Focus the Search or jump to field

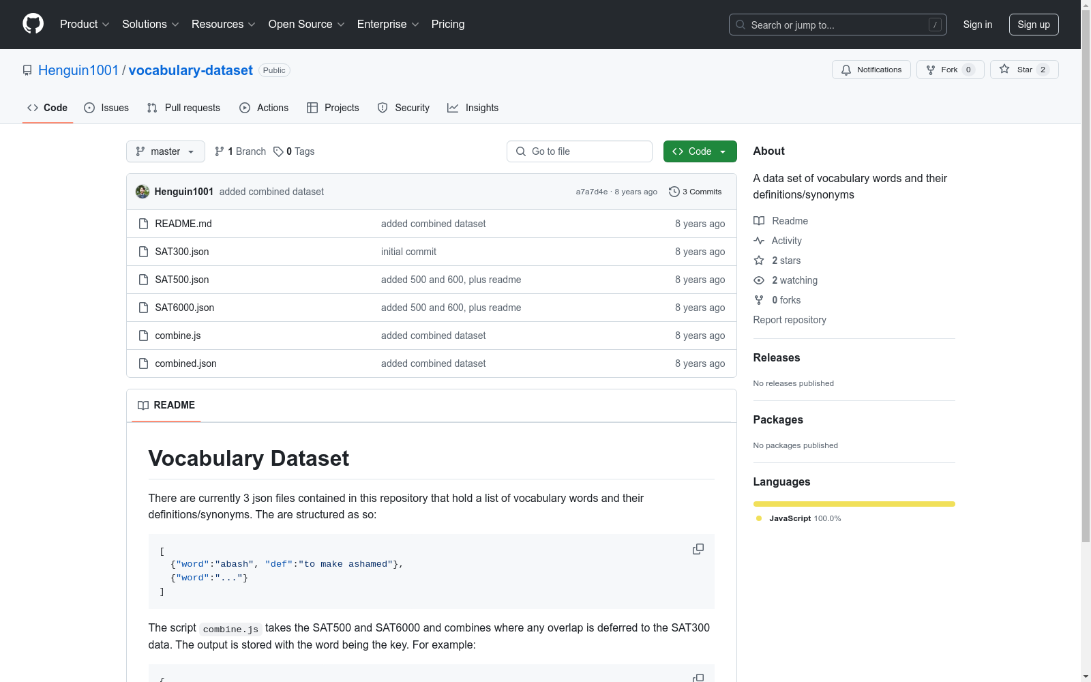tap(838, 25)
